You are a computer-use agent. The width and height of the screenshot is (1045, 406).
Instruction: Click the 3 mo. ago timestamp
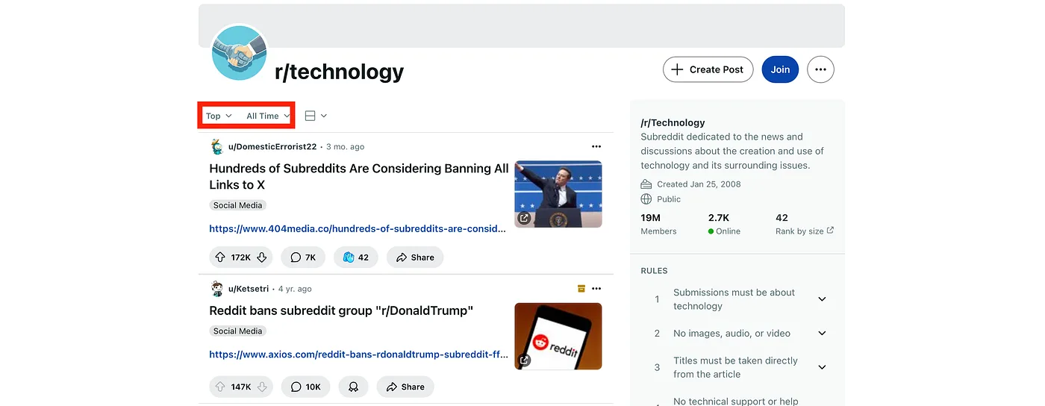(346, 147)
